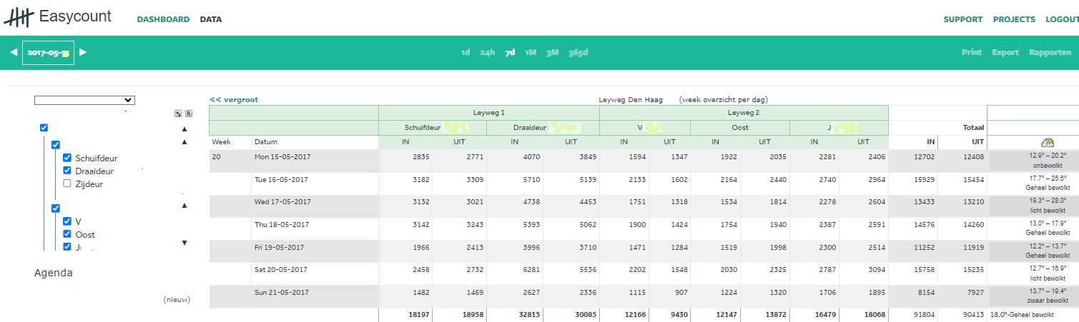This screenshot has height=322, width=1079.
Task: Open the Data menu
Action: point(211,19)
